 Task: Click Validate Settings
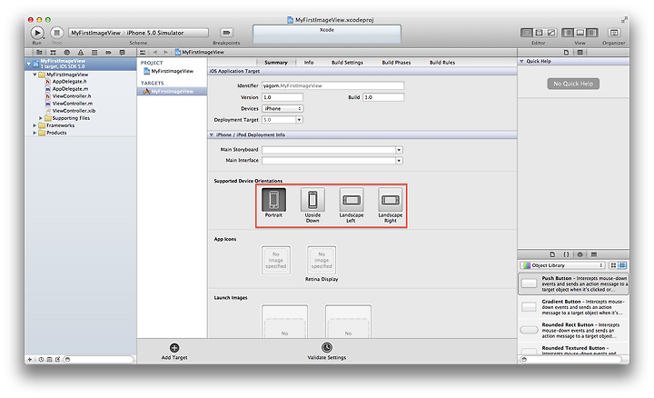pos(327,352)
